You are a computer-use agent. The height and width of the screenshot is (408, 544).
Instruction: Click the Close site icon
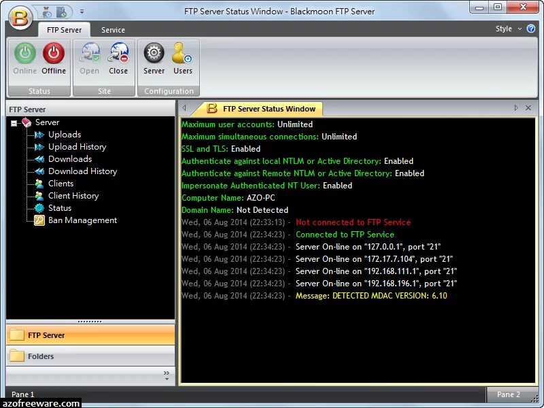tap(118, 53)
